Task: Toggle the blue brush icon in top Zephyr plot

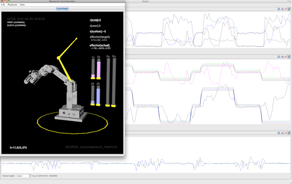Action: click(x=289, y=9)
